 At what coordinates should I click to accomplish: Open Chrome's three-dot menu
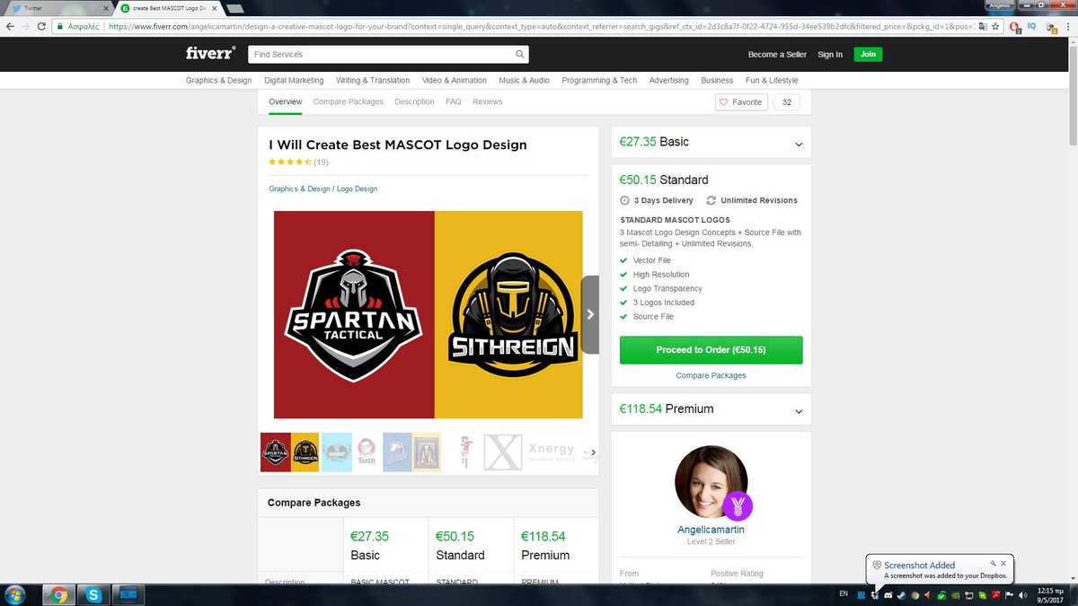1068,27
